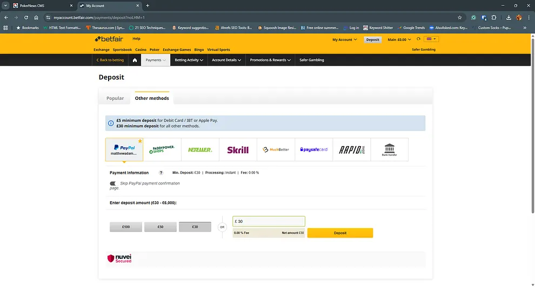Choose the £30 quick amount button
Viewport: 535px width, 287px height.
coord(195,227)
